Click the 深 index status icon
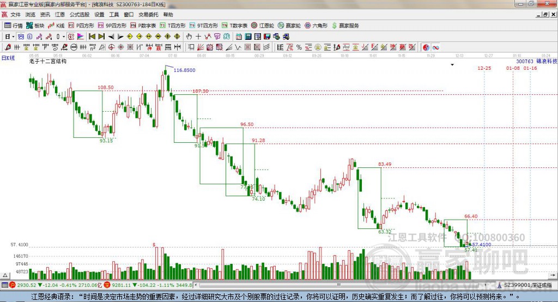Viewport: 558px width, 302px height. click(107, 285)
